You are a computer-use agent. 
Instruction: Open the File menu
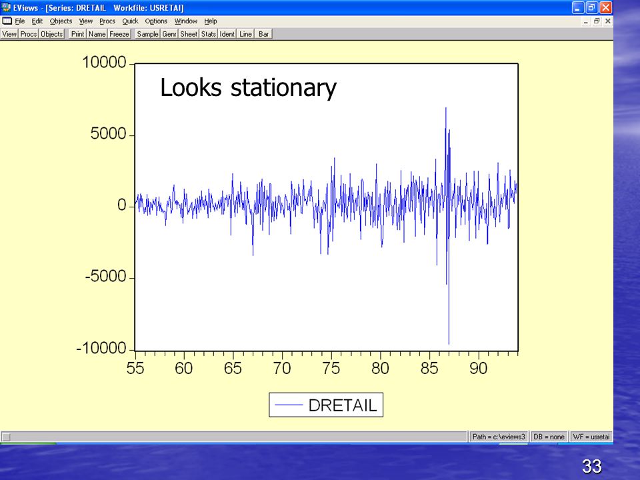(x=20, y=21)
